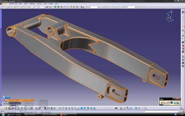Click the New document icon
The height and width of the screenshot is (116, 185).
pos(3,108)
